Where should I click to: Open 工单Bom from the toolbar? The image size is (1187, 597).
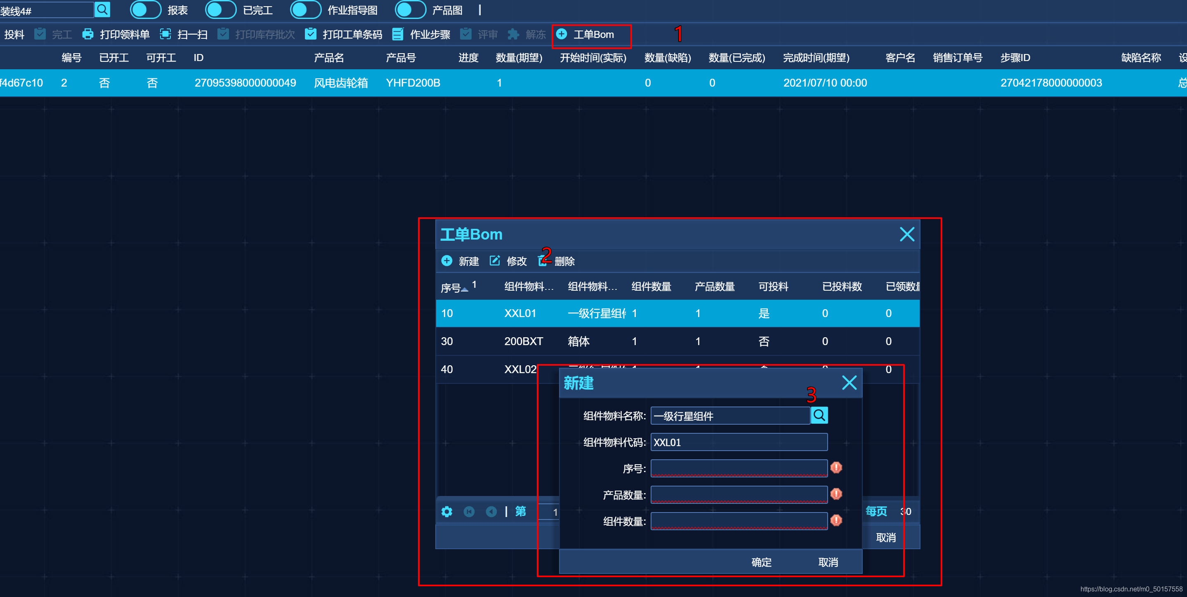(x=585, y=35)
